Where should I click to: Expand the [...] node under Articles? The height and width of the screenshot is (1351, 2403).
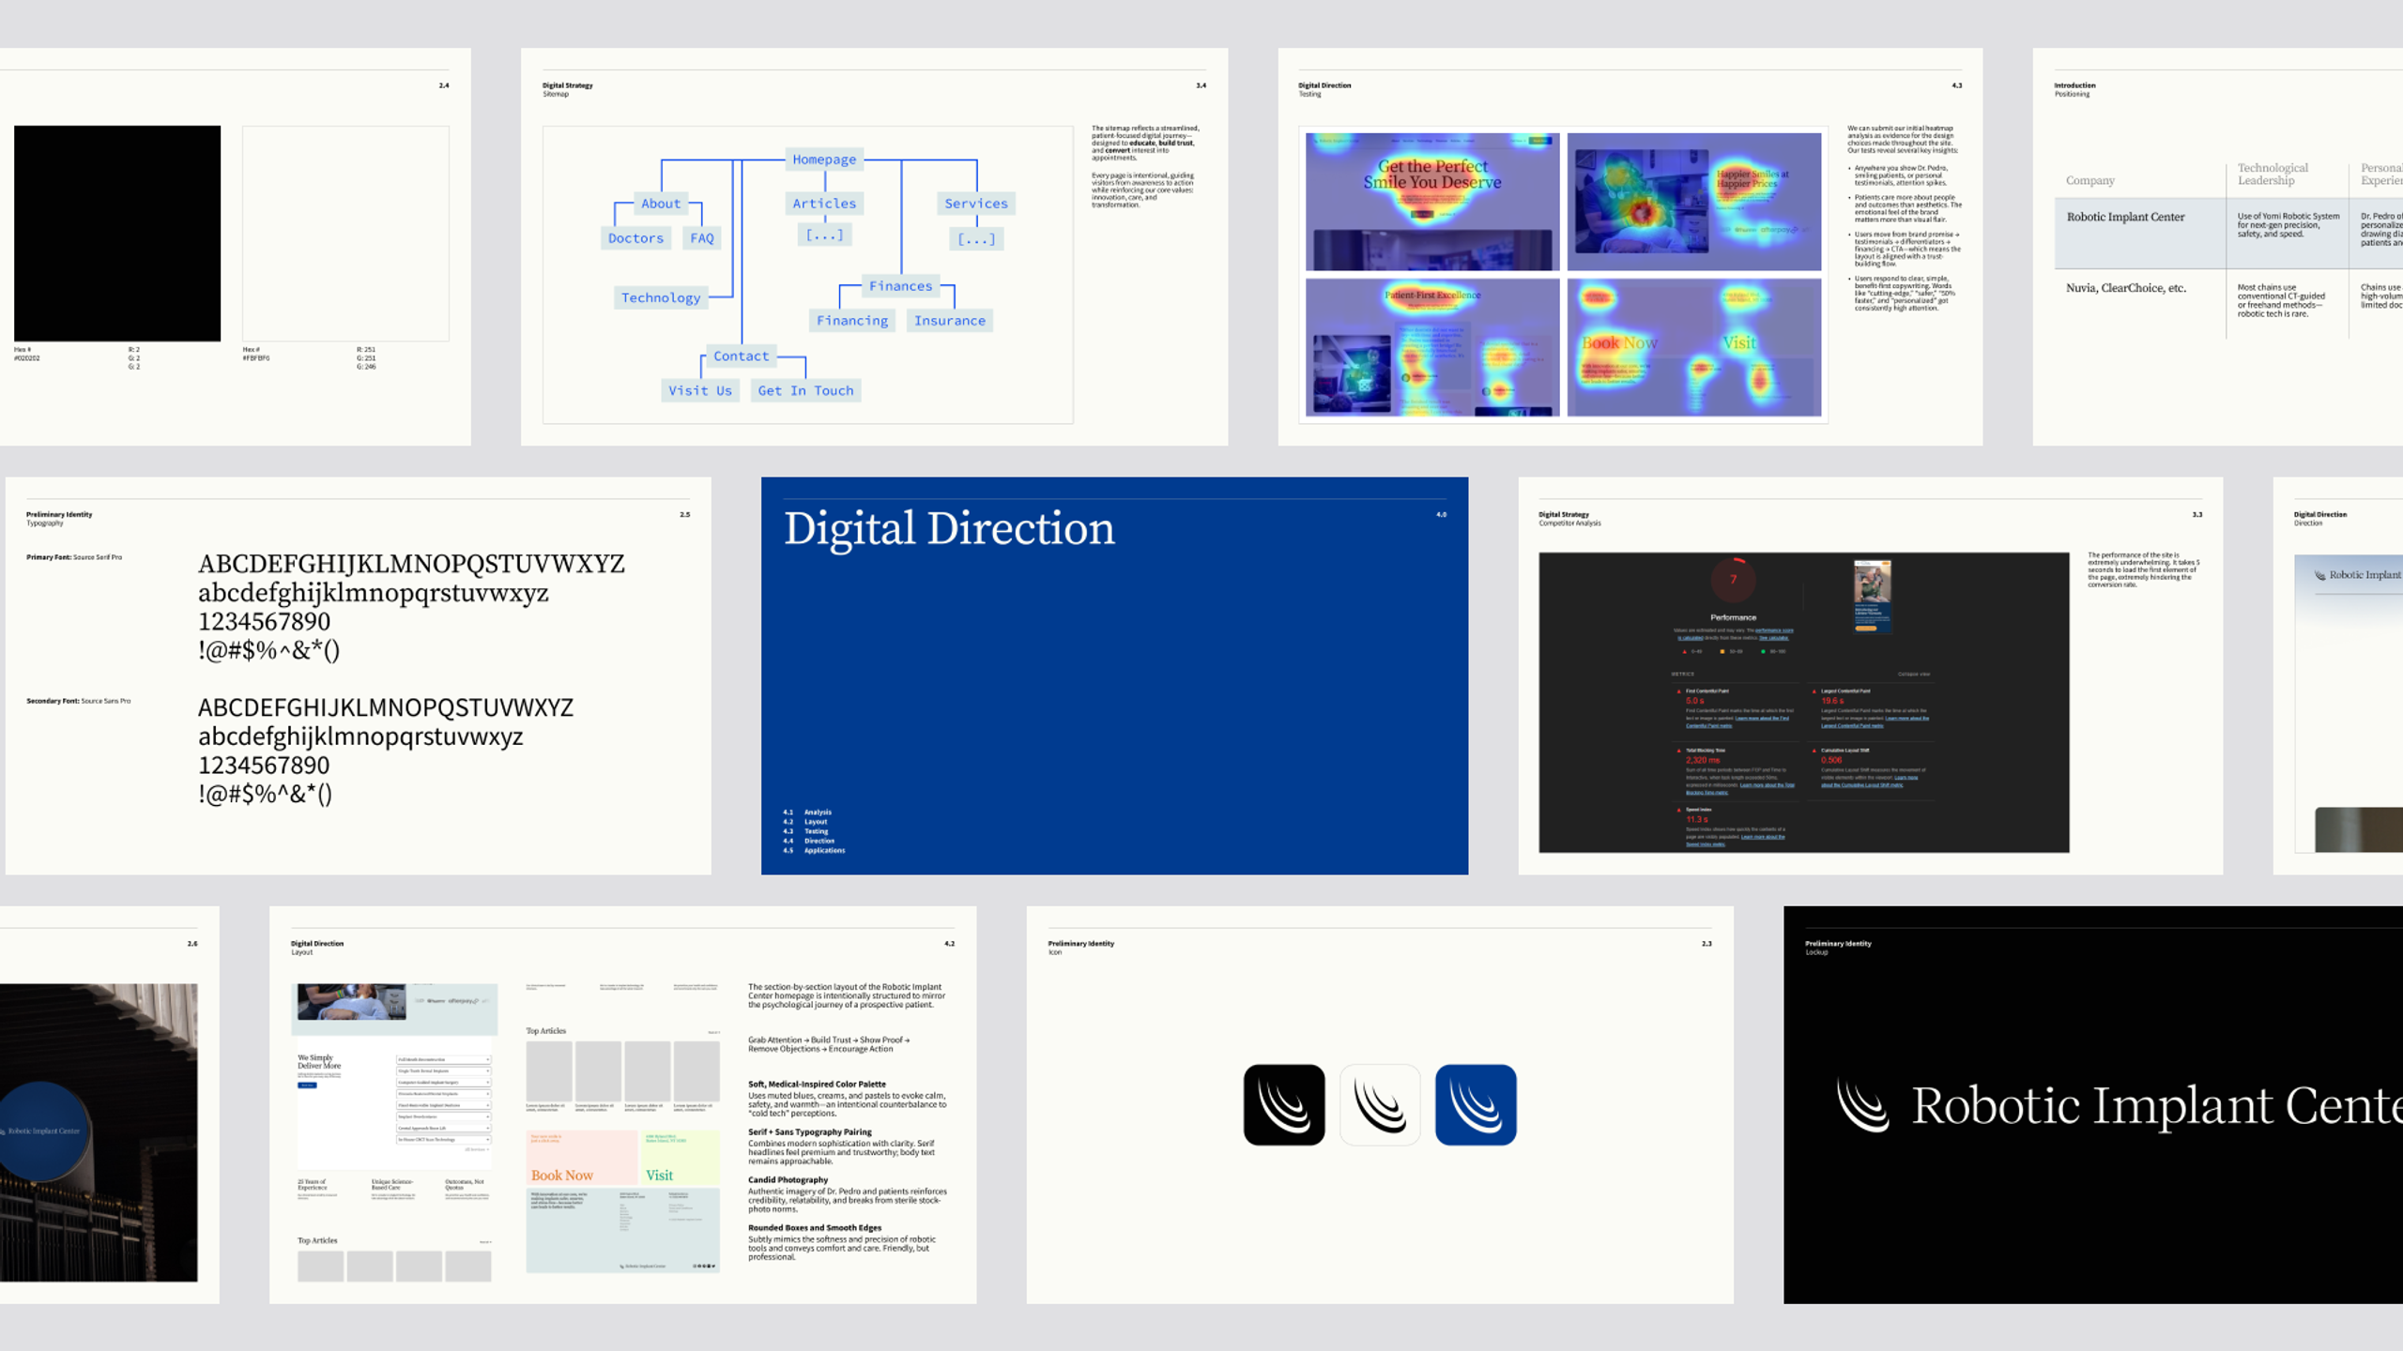[824, 235]
